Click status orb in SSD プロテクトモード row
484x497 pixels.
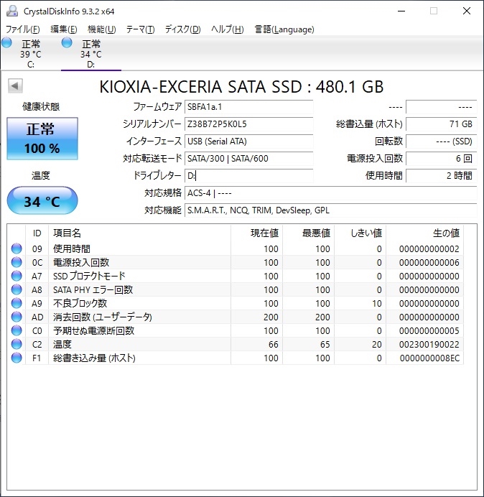17,276
